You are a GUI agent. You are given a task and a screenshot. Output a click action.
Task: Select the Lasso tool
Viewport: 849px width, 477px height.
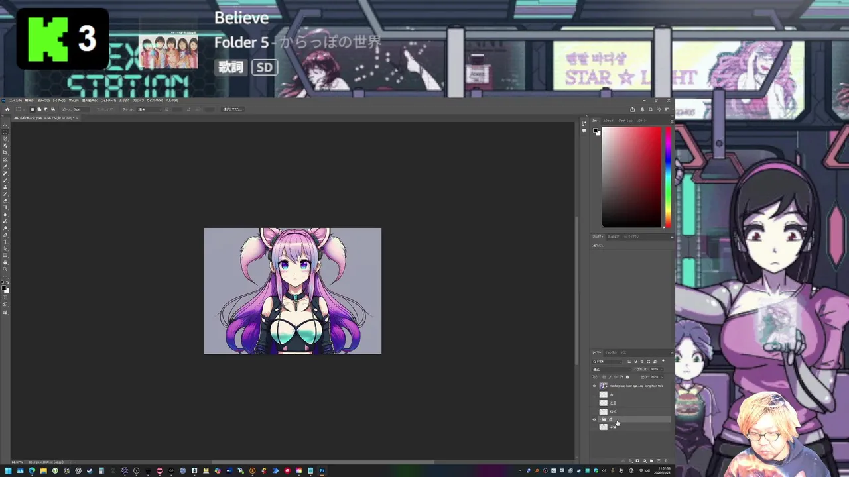click(x=5, y=138)
